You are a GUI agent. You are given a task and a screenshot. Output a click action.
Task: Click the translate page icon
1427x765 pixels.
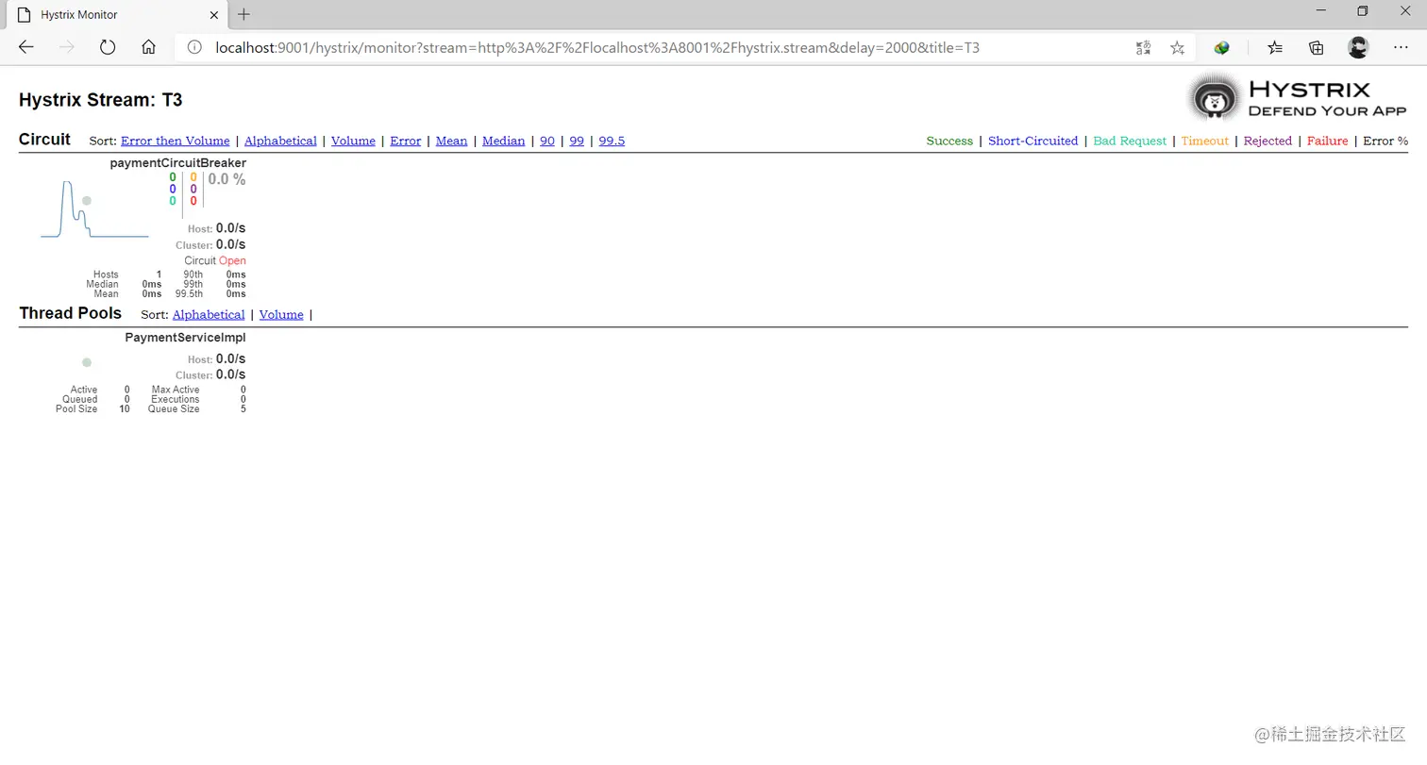click(x=1143, y=47)
